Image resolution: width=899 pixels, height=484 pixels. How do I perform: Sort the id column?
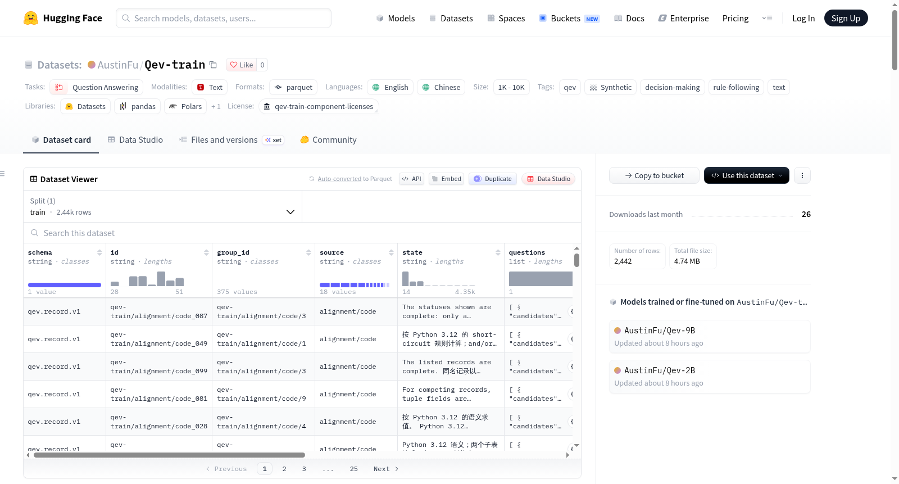[x=206, y=252]
